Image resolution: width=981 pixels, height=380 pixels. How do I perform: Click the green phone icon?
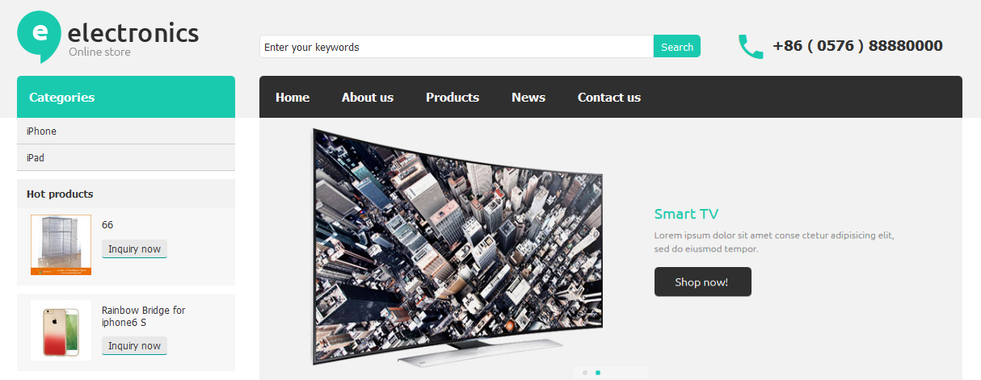[751, 47]
